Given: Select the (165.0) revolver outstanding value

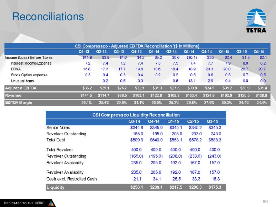Looking at the screenshot, I should point(136,156).
